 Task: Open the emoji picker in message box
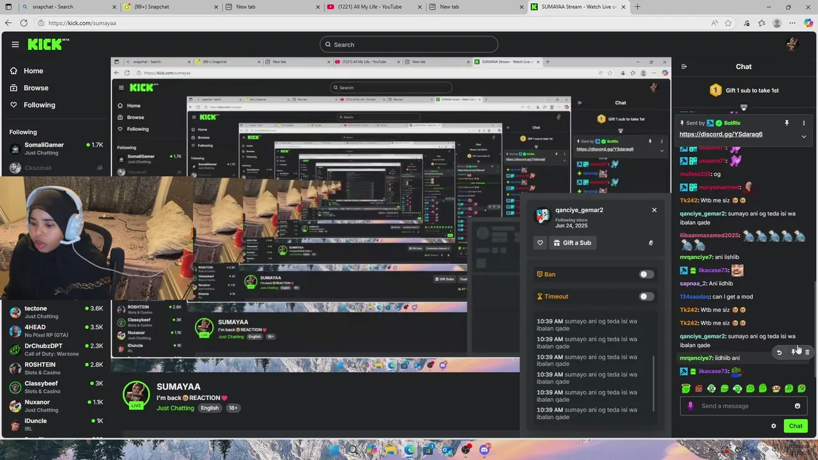coord(798,406)
